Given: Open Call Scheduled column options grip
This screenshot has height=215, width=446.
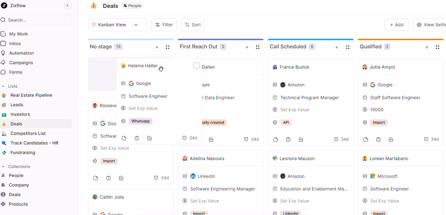Looking at the screenshot, I should coord(348,47).
